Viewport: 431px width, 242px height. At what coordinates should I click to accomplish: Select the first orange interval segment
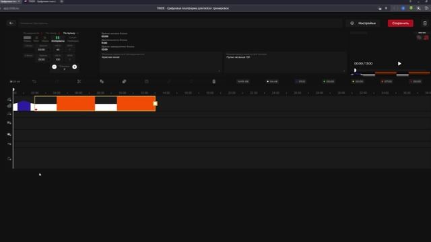point(76,104)
